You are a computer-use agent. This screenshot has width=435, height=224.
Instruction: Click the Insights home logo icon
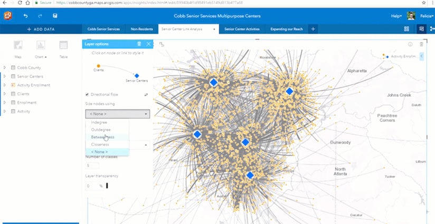point(8,16)
